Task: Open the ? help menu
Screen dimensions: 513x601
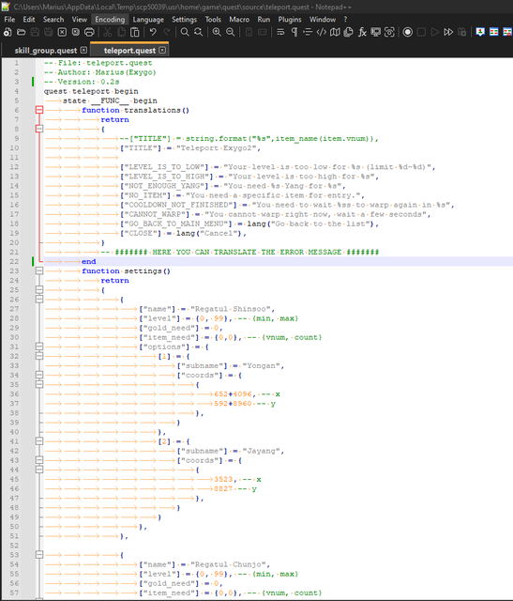Action: [345, 19]
